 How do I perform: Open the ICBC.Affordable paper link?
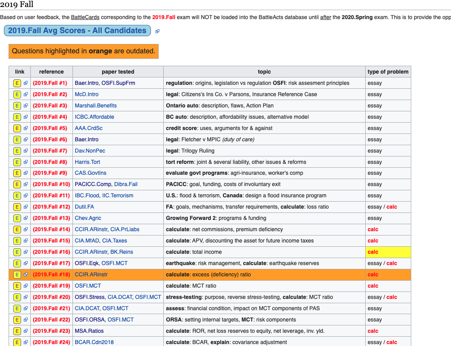coord(94,117)
